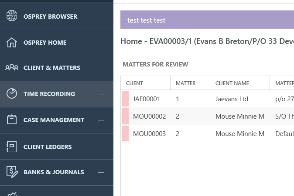Expand Time Recording with plus sign
Screen dimensions: 294x196
(x=101, y=94)
